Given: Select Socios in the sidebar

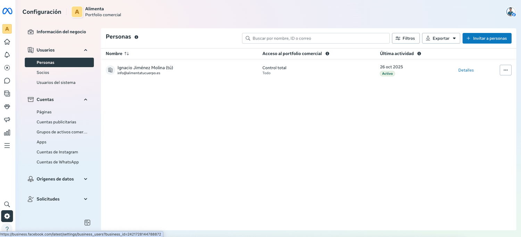Looking at the screenshot, I should pyautogui.click(x=43, y=72).
